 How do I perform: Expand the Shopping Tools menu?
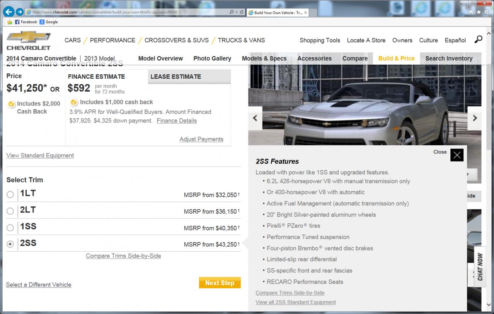[x=320, y=40]
